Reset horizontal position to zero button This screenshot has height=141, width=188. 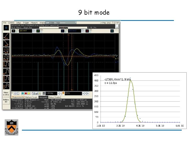click(x=86, y=93)
